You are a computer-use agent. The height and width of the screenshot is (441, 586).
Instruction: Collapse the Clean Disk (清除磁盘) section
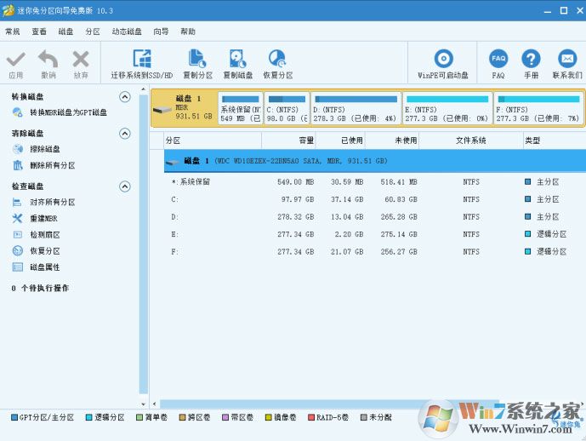(125, 134)
